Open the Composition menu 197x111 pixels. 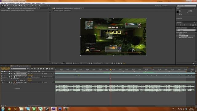(11, 3)
